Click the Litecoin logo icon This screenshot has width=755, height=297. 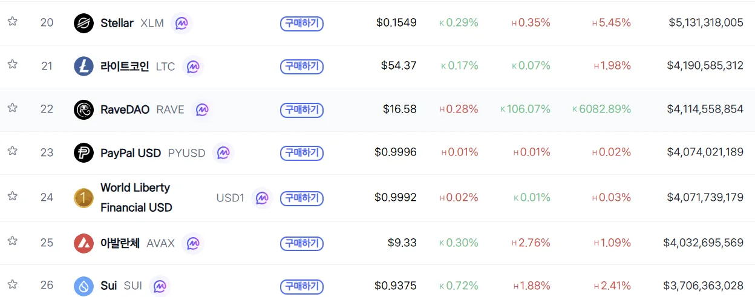(83, 66)
